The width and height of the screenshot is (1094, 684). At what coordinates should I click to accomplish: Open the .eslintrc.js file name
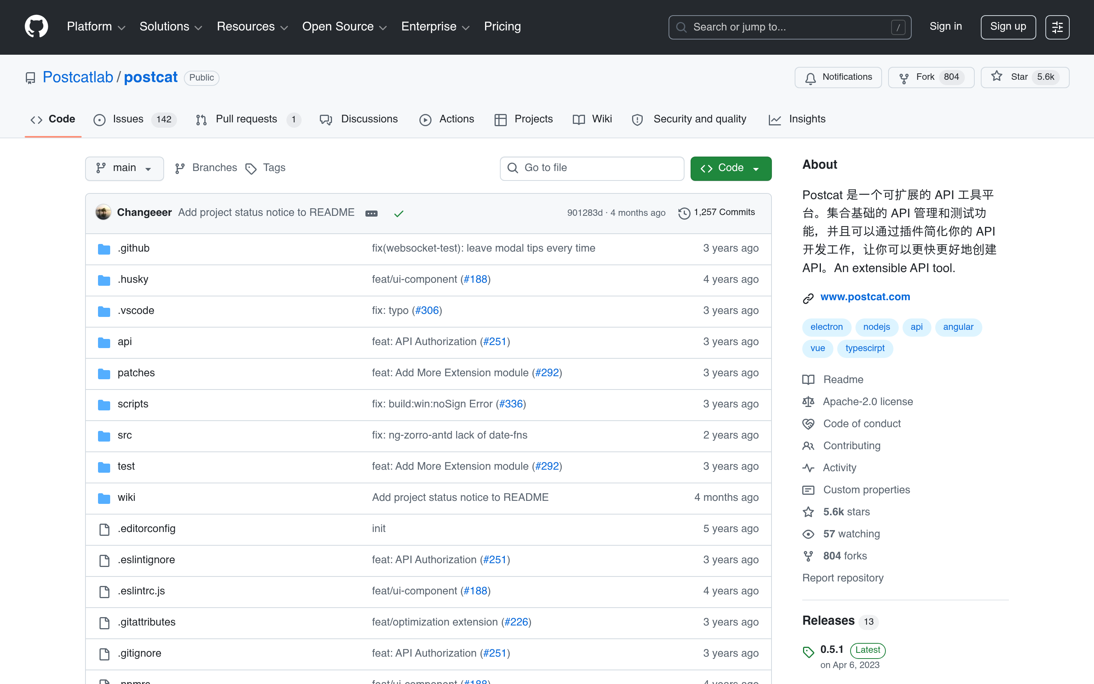tap(141, 591)
